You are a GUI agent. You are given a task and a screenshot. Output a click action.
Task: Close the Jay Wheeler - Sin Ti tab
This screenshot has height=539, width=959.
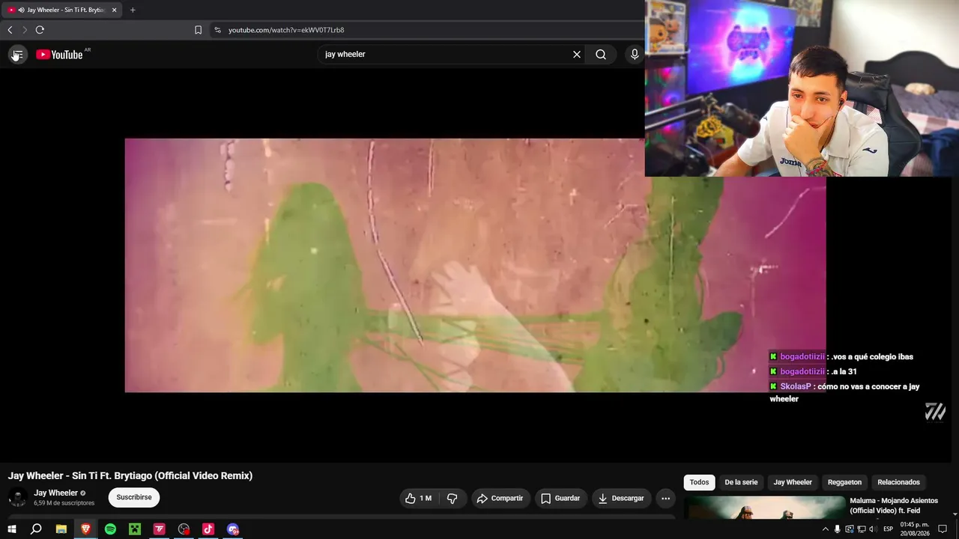point(114,10)
